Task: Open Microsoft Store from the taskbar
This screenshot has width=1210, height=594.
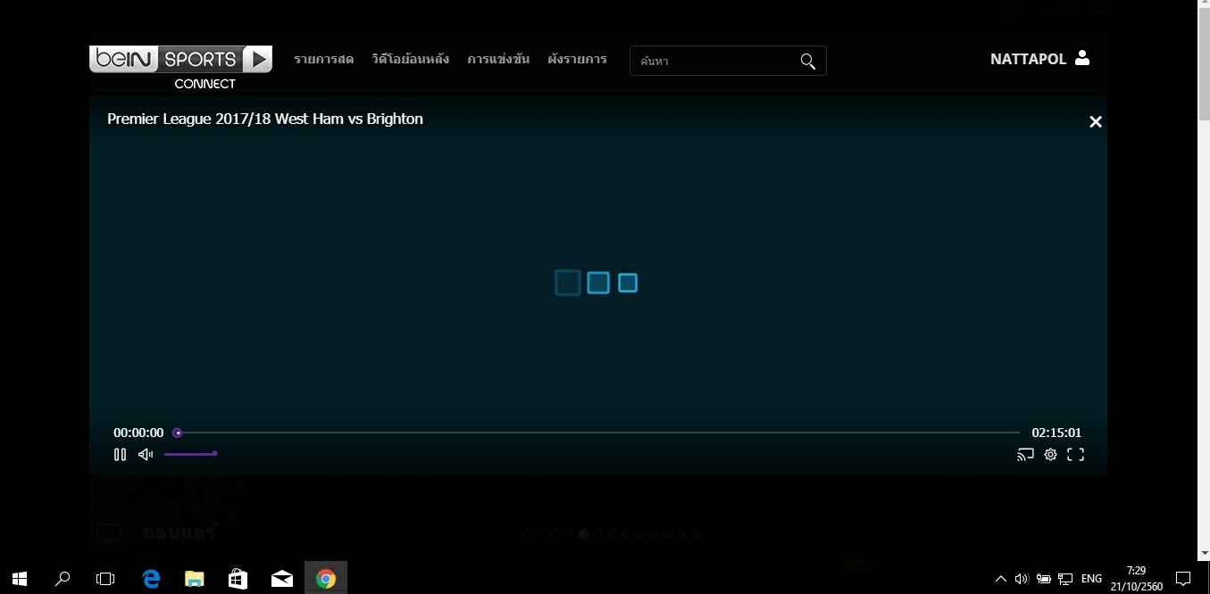Action: (x=238, y=578)
